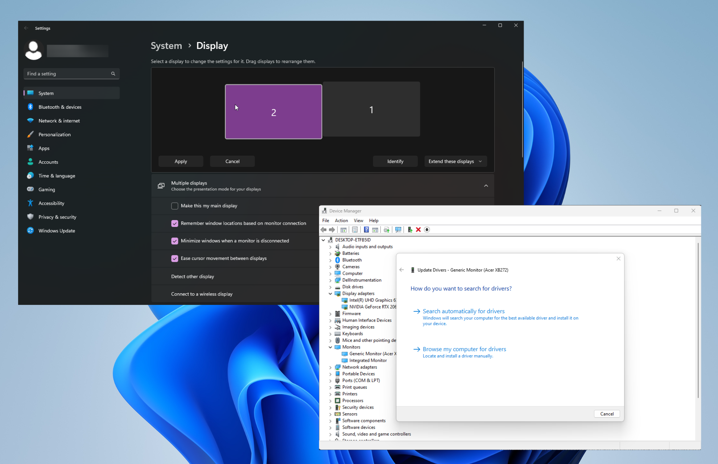
Task: Select display 2 purple monitor thumbnail
Action: click(273, 110)
